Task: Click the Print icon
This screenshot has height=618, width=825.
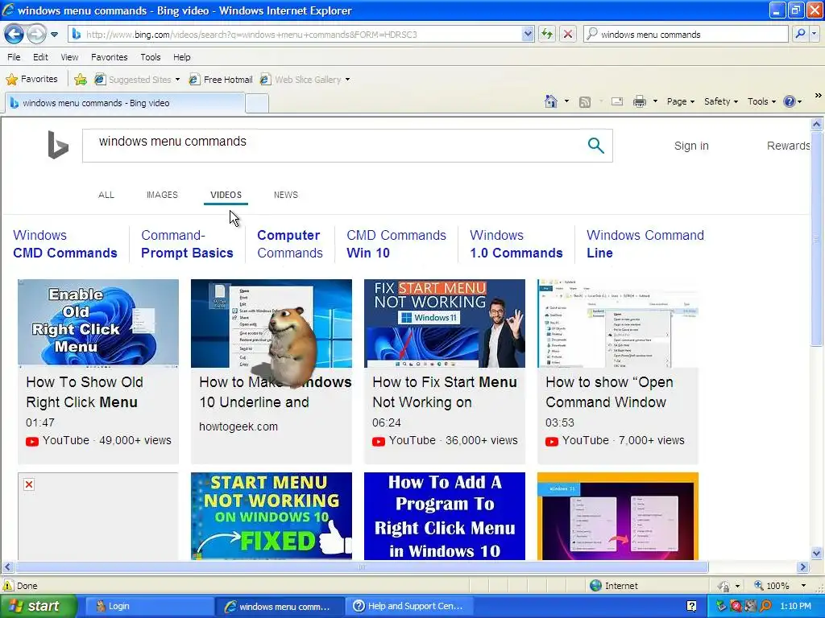Action: tap(639, 101)
